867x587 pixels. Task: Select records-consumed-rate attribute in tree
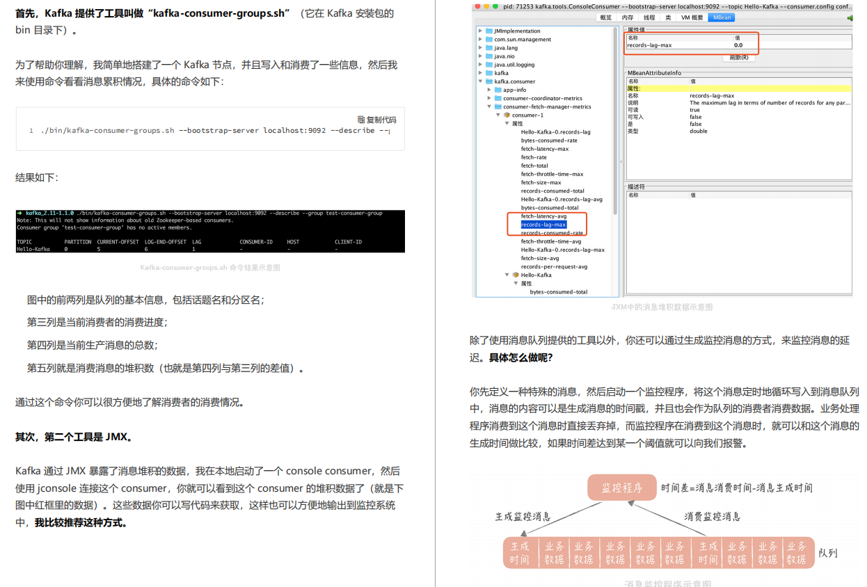552,233
